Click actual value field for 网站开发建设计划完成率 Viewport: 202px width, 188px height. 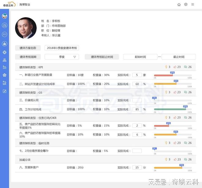pos(137,84)
